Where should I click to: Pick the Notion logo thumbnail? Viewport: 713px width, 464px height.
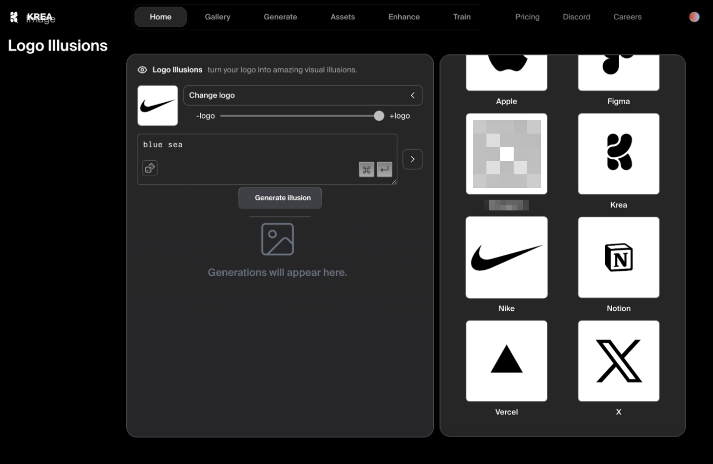(619, 257)
